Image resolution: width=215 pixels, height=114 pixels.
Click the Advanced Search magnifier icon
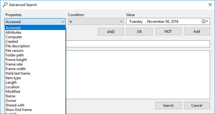[x=5, y=4]
